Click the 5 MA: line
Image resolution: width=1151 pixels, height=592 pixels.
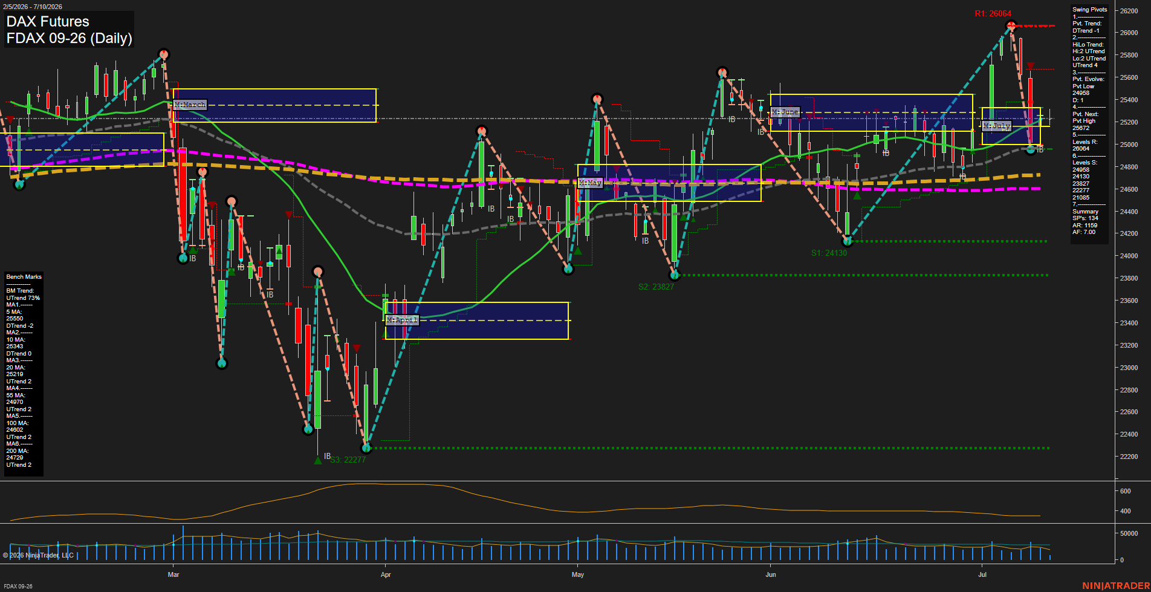point(14,312)
